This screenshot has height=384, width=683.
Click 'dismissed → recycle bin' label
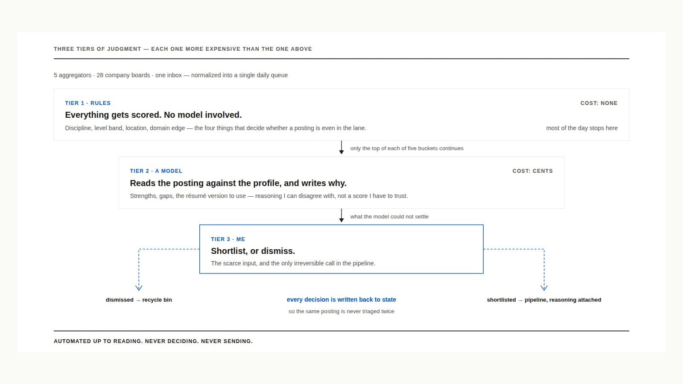(139, 300)
